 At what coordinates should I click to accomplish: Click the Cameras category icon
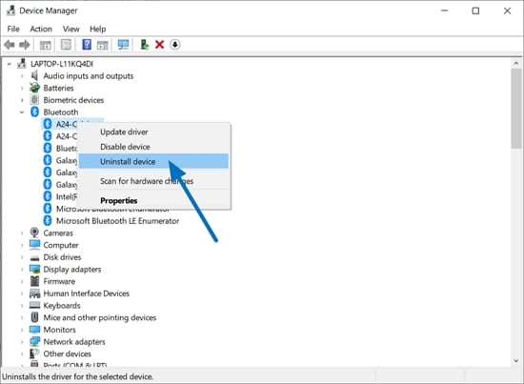coord(34,232)
